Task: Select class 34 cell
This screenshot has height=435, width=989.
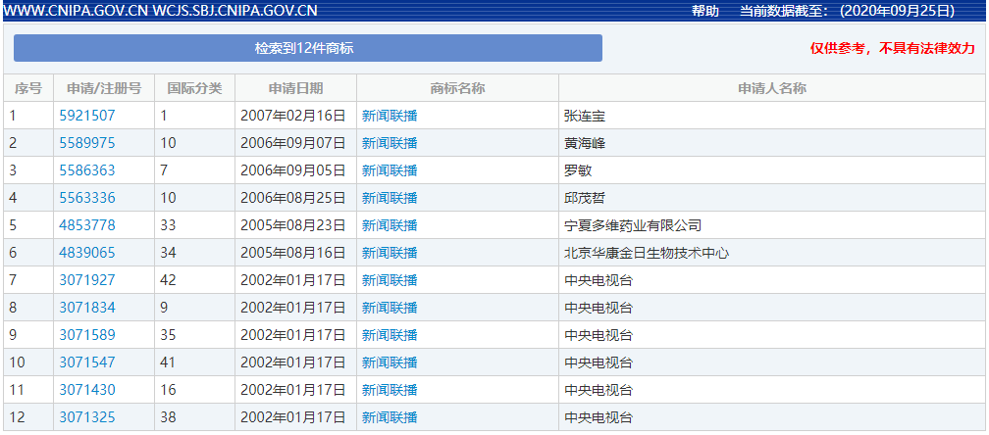Action: coord(195,253)
